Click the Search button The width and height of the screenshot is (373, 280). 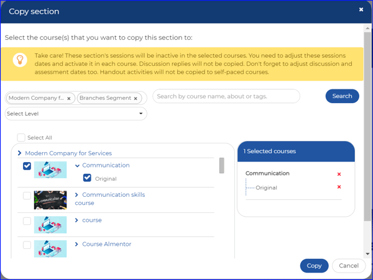pyautogui.click(x=342, y=96)
